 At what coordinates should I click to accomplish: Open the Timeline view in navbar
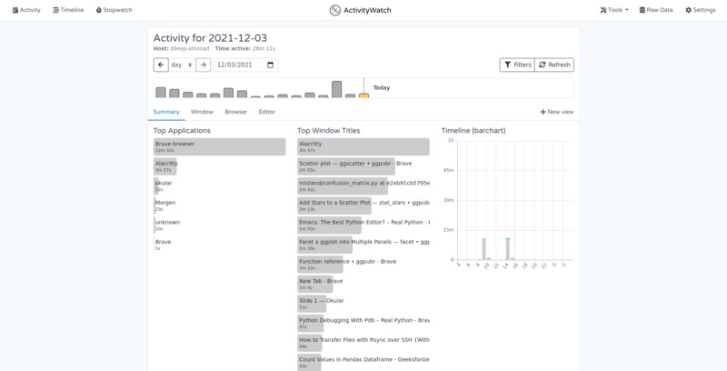[68, 10]
